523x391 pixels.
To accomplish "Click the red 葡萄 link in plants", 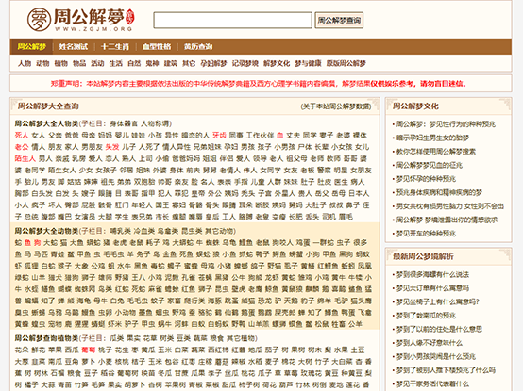I will click(89, 350).
